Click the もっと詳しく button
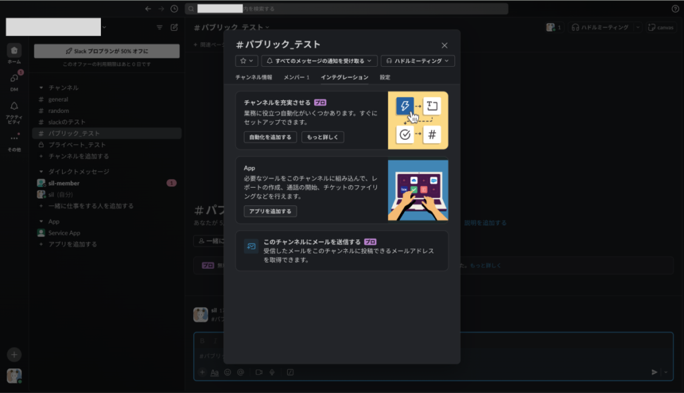This screenshot has width=684, height=393. click(323, 137)
